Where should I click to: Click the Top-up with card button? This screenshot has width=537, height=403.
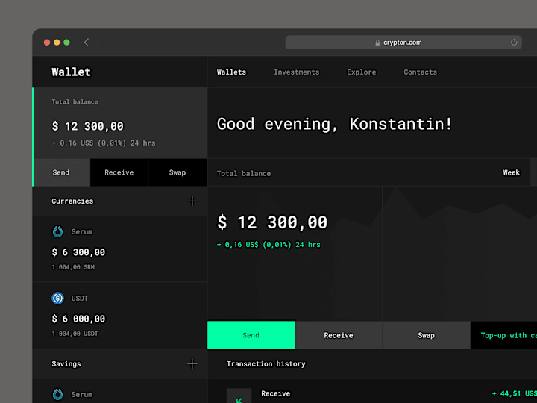[503, 335]
